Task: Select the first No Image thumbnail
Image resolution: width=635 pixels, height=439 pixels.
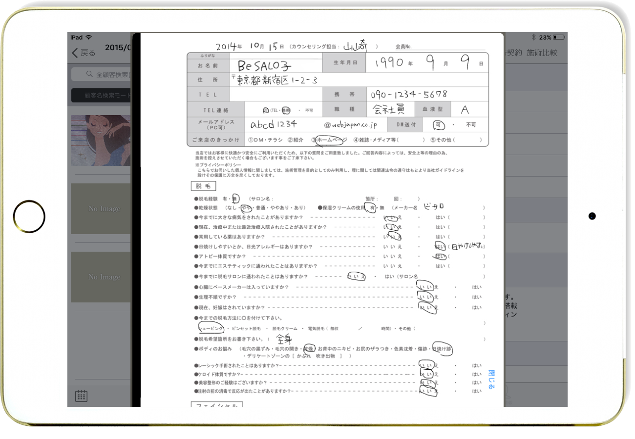Action: click(x=101, y=209)
